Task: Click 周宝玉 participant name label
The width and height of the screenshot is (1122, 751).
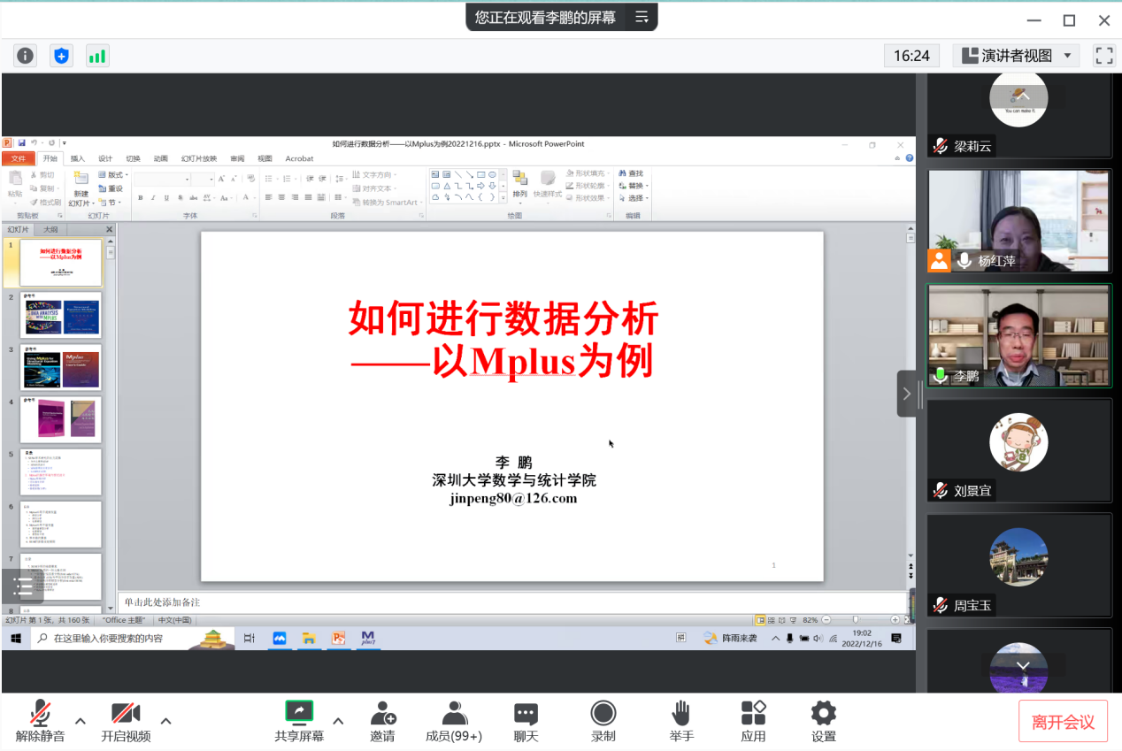Action: [x=972, y=606]
